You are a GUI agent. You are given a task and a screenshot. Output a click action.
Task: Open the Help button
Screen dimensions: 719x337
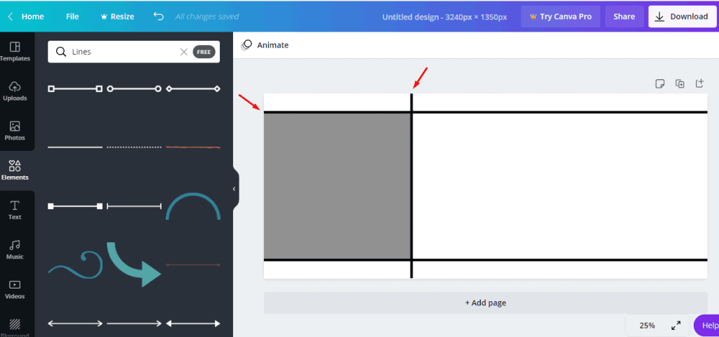[706, 326]
